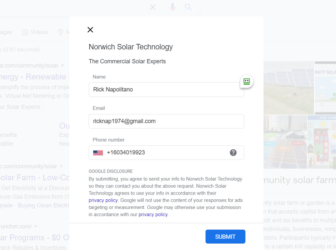
Task: Click the Maps pin icon in search tabs
Action: [x=61, y=32]
